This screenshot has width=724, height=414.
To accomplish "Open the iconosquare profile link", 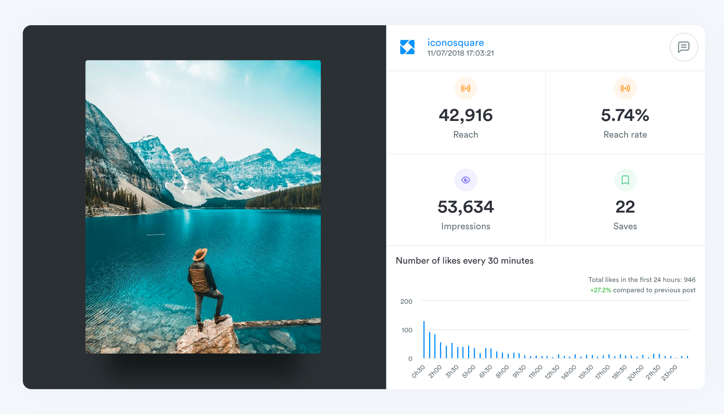I will point(455,42).
